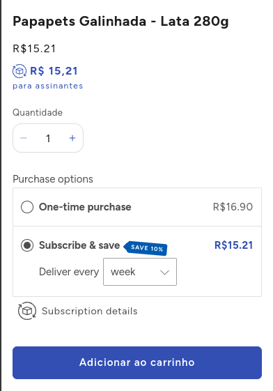This screenshot has height=391, width=273.
Task: Click the Papapets Galinhada product title
Action: tap(120, 22)
